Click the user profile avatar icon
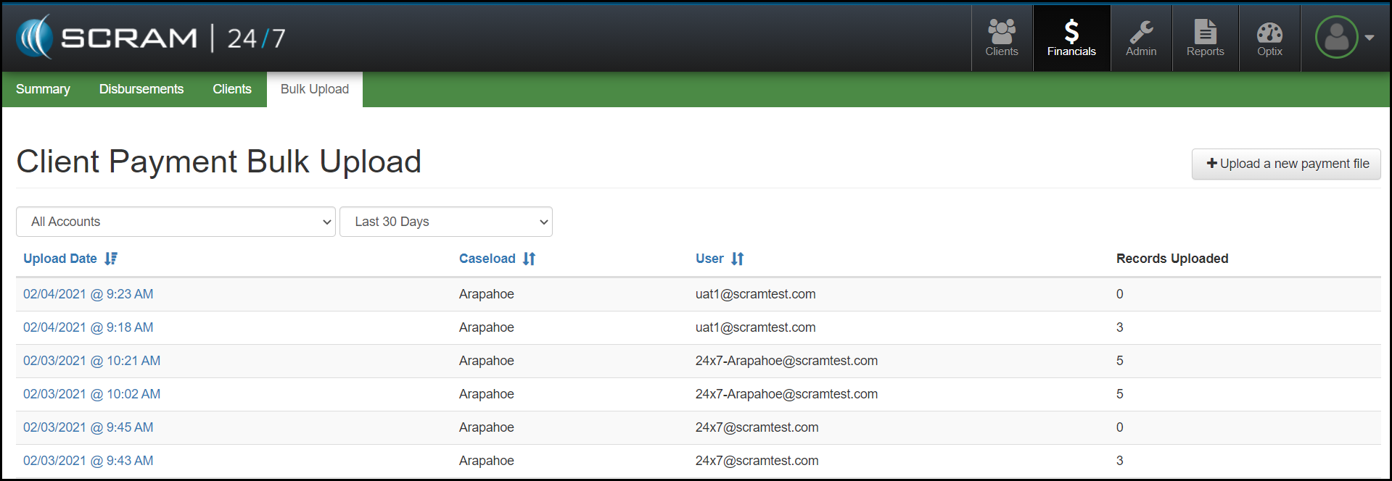Screen dimensions: 1392x481 coord(1336,38)
